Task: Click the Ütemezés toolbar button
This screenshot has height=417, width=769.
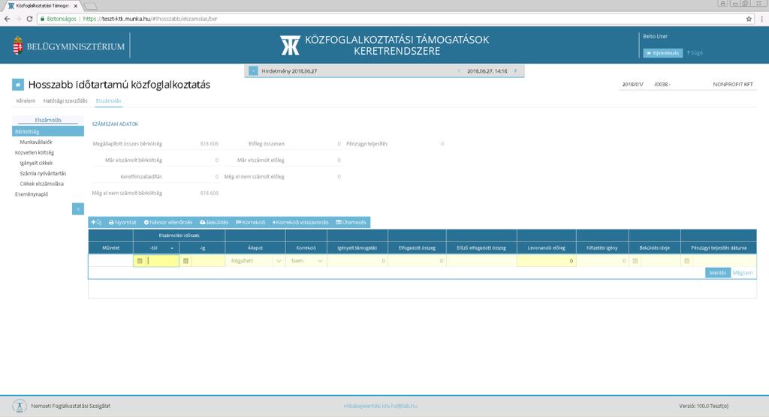Action: pos(351,223)
